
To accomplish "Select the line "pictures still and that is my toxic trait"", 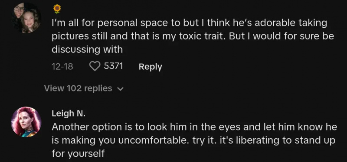I will (x=193, y=36).
